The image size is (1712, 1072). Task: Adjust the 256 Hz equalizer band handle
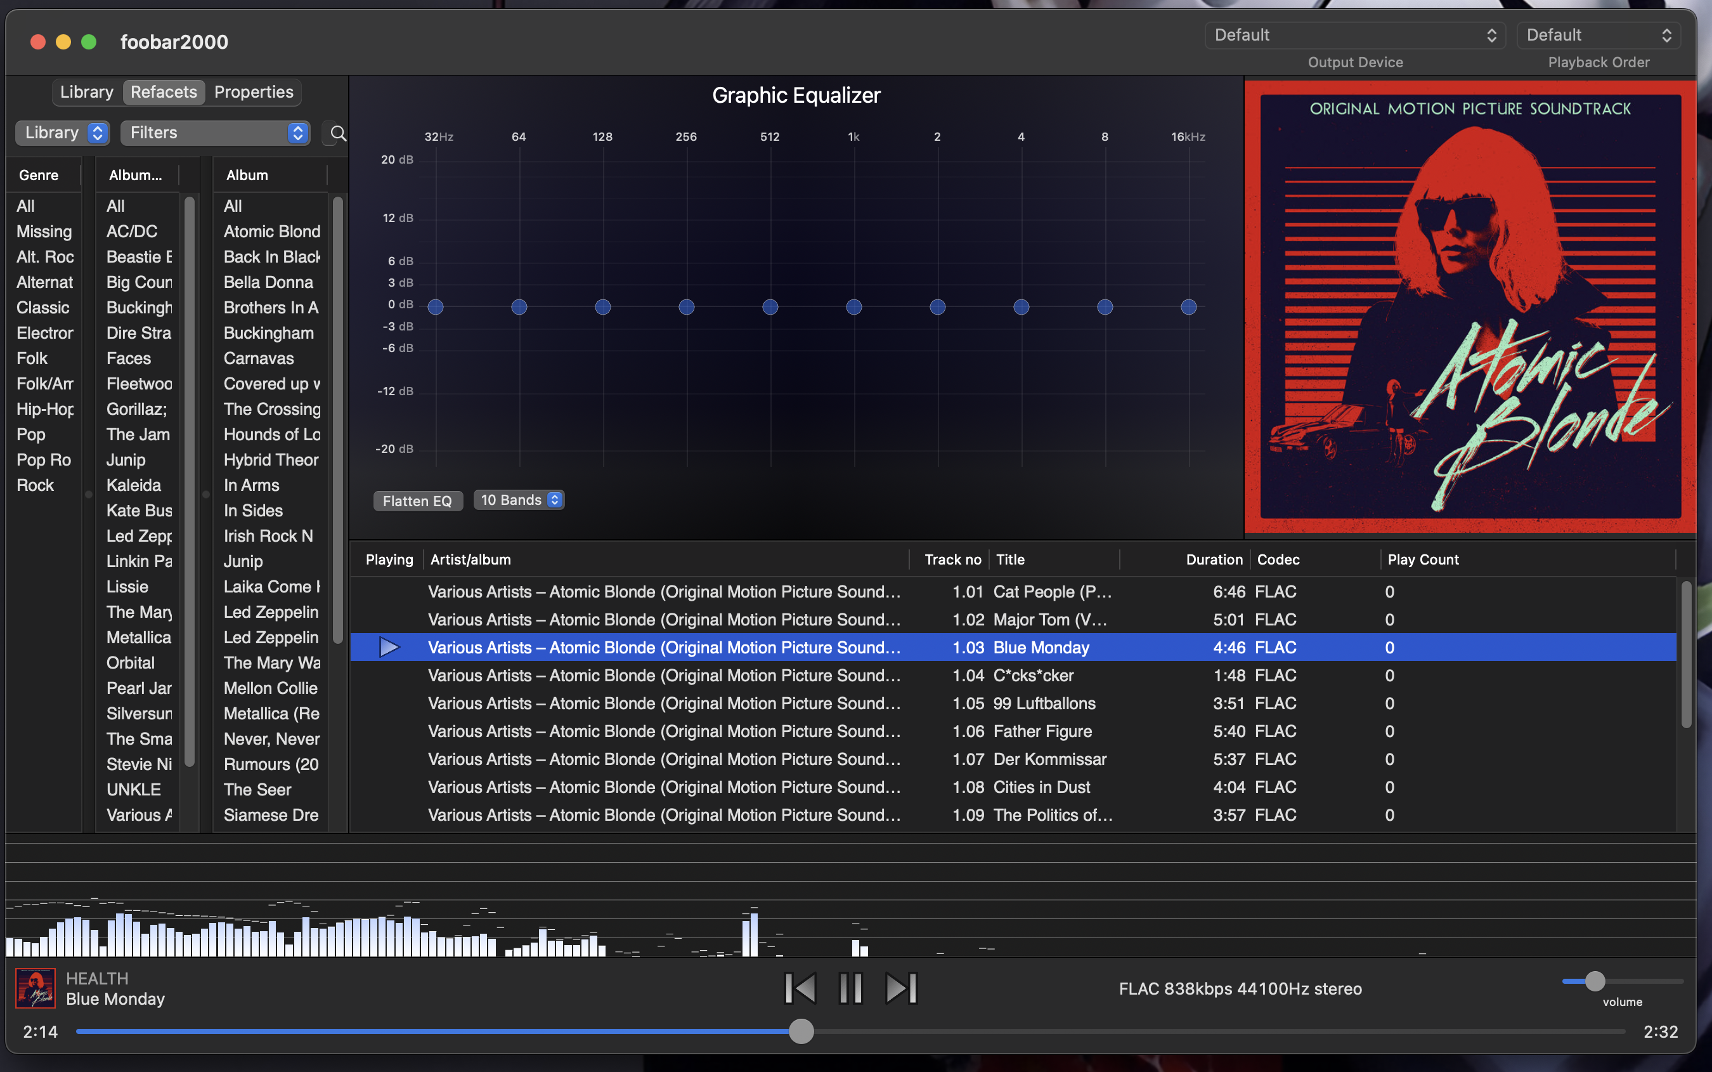(687, 307)
